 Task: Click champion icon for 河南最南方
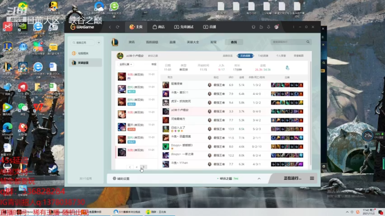(166, 120)
